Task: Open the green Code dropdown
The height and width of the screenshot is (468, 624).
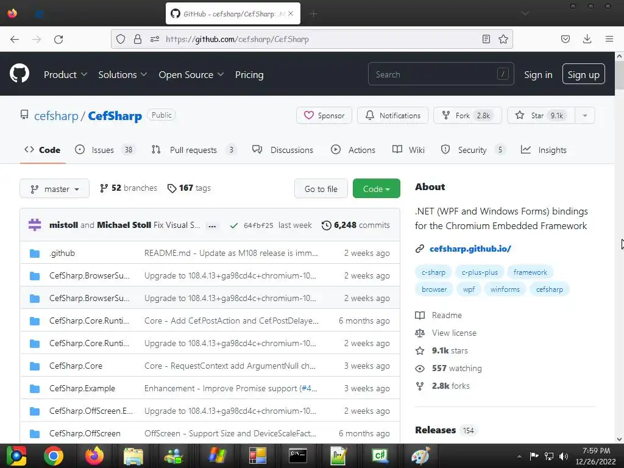Action: pos(376,189)
